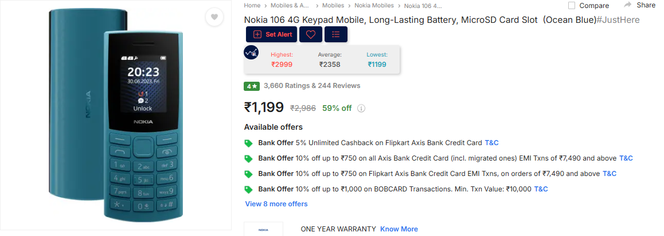Click info icon next to 59% off
Image resolution: width=664 pixels, height=236 pixels.
coord(361,108)
